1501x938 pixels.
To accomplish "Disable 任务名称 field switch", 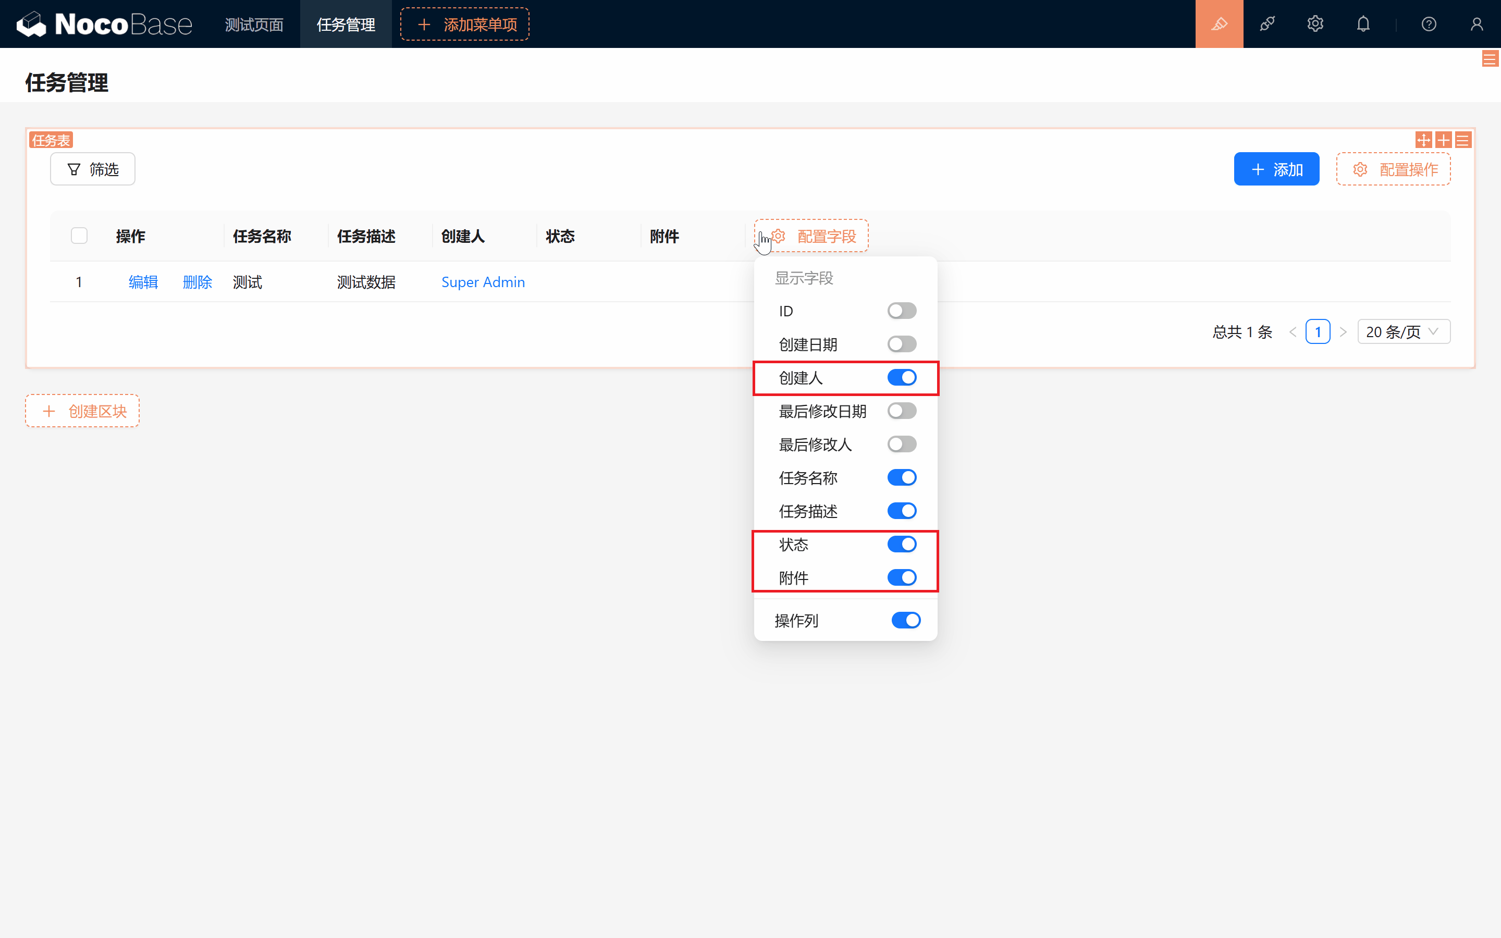I will click(902, 478).
